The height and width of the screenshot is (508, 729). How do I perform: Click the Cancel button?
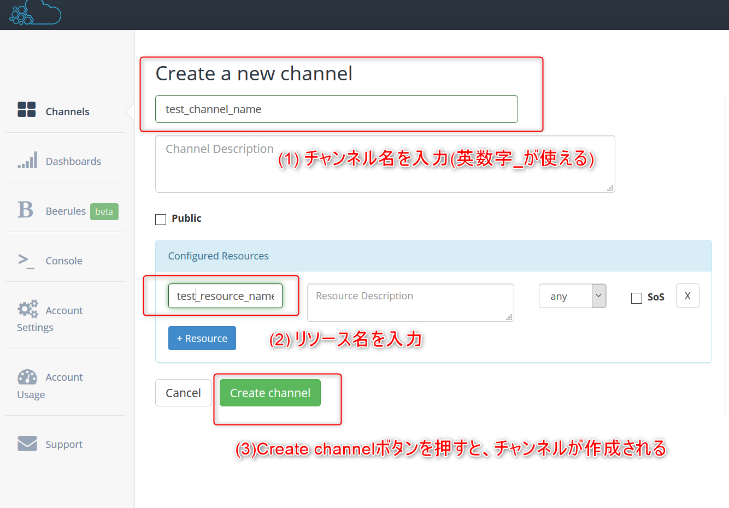point(183,393)
